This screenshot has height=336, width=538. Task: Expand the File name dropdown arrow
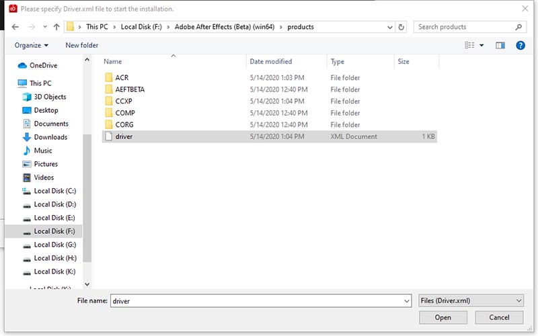click(407, 301)
